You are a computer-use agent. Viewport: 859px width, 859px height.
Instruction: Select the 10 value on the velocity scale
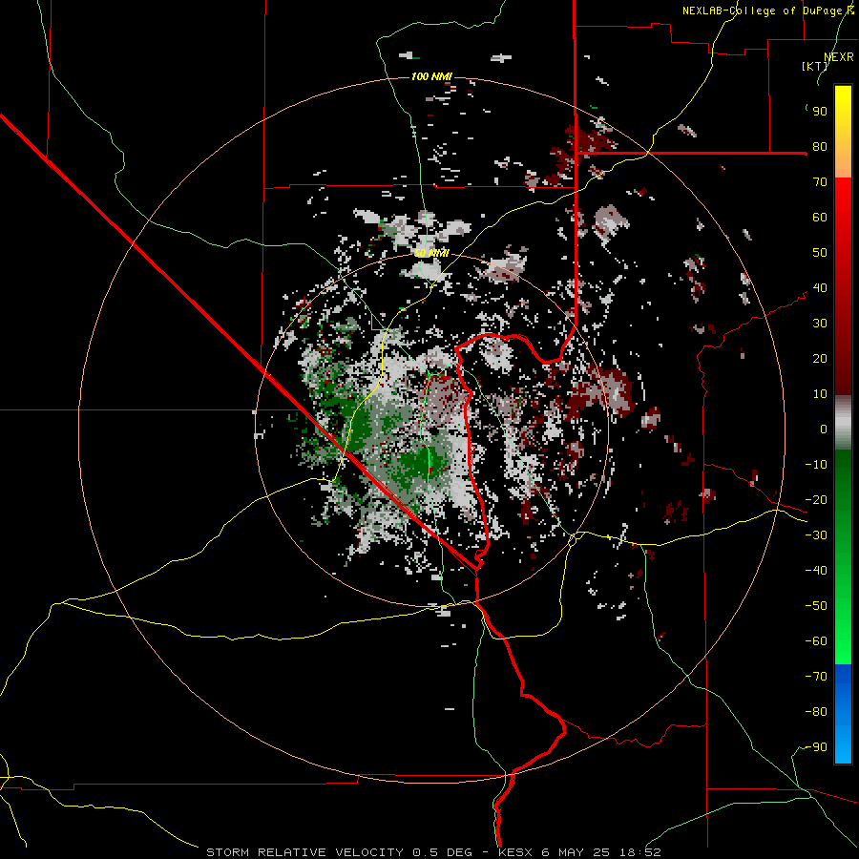click(820, 394)
